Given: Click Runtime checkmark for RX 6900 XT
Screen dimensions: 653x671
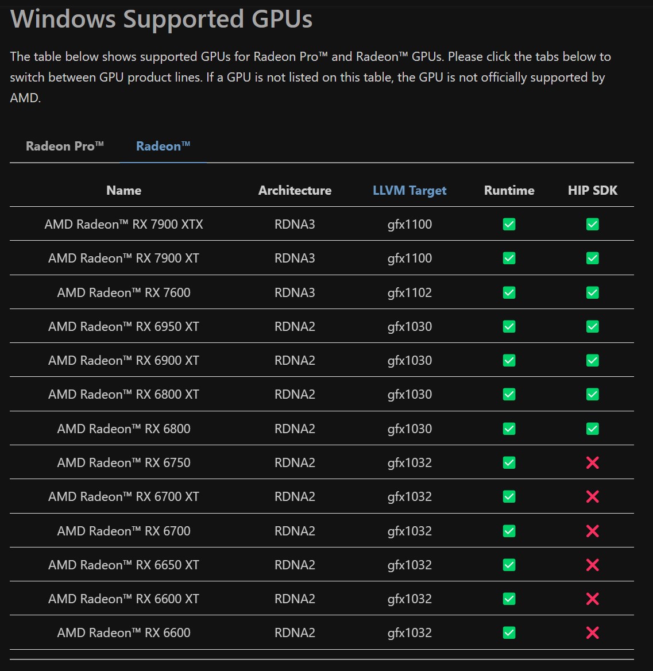Looking at the screenshot, I should click(x=509, y=360).
